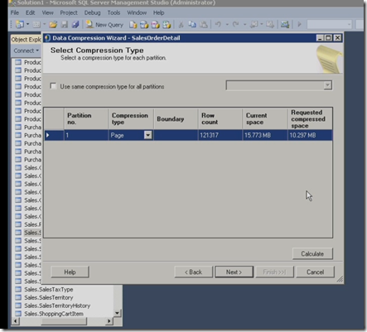Click the Calculate button
The height and width of the screenshot is (332, 367).
312,253
